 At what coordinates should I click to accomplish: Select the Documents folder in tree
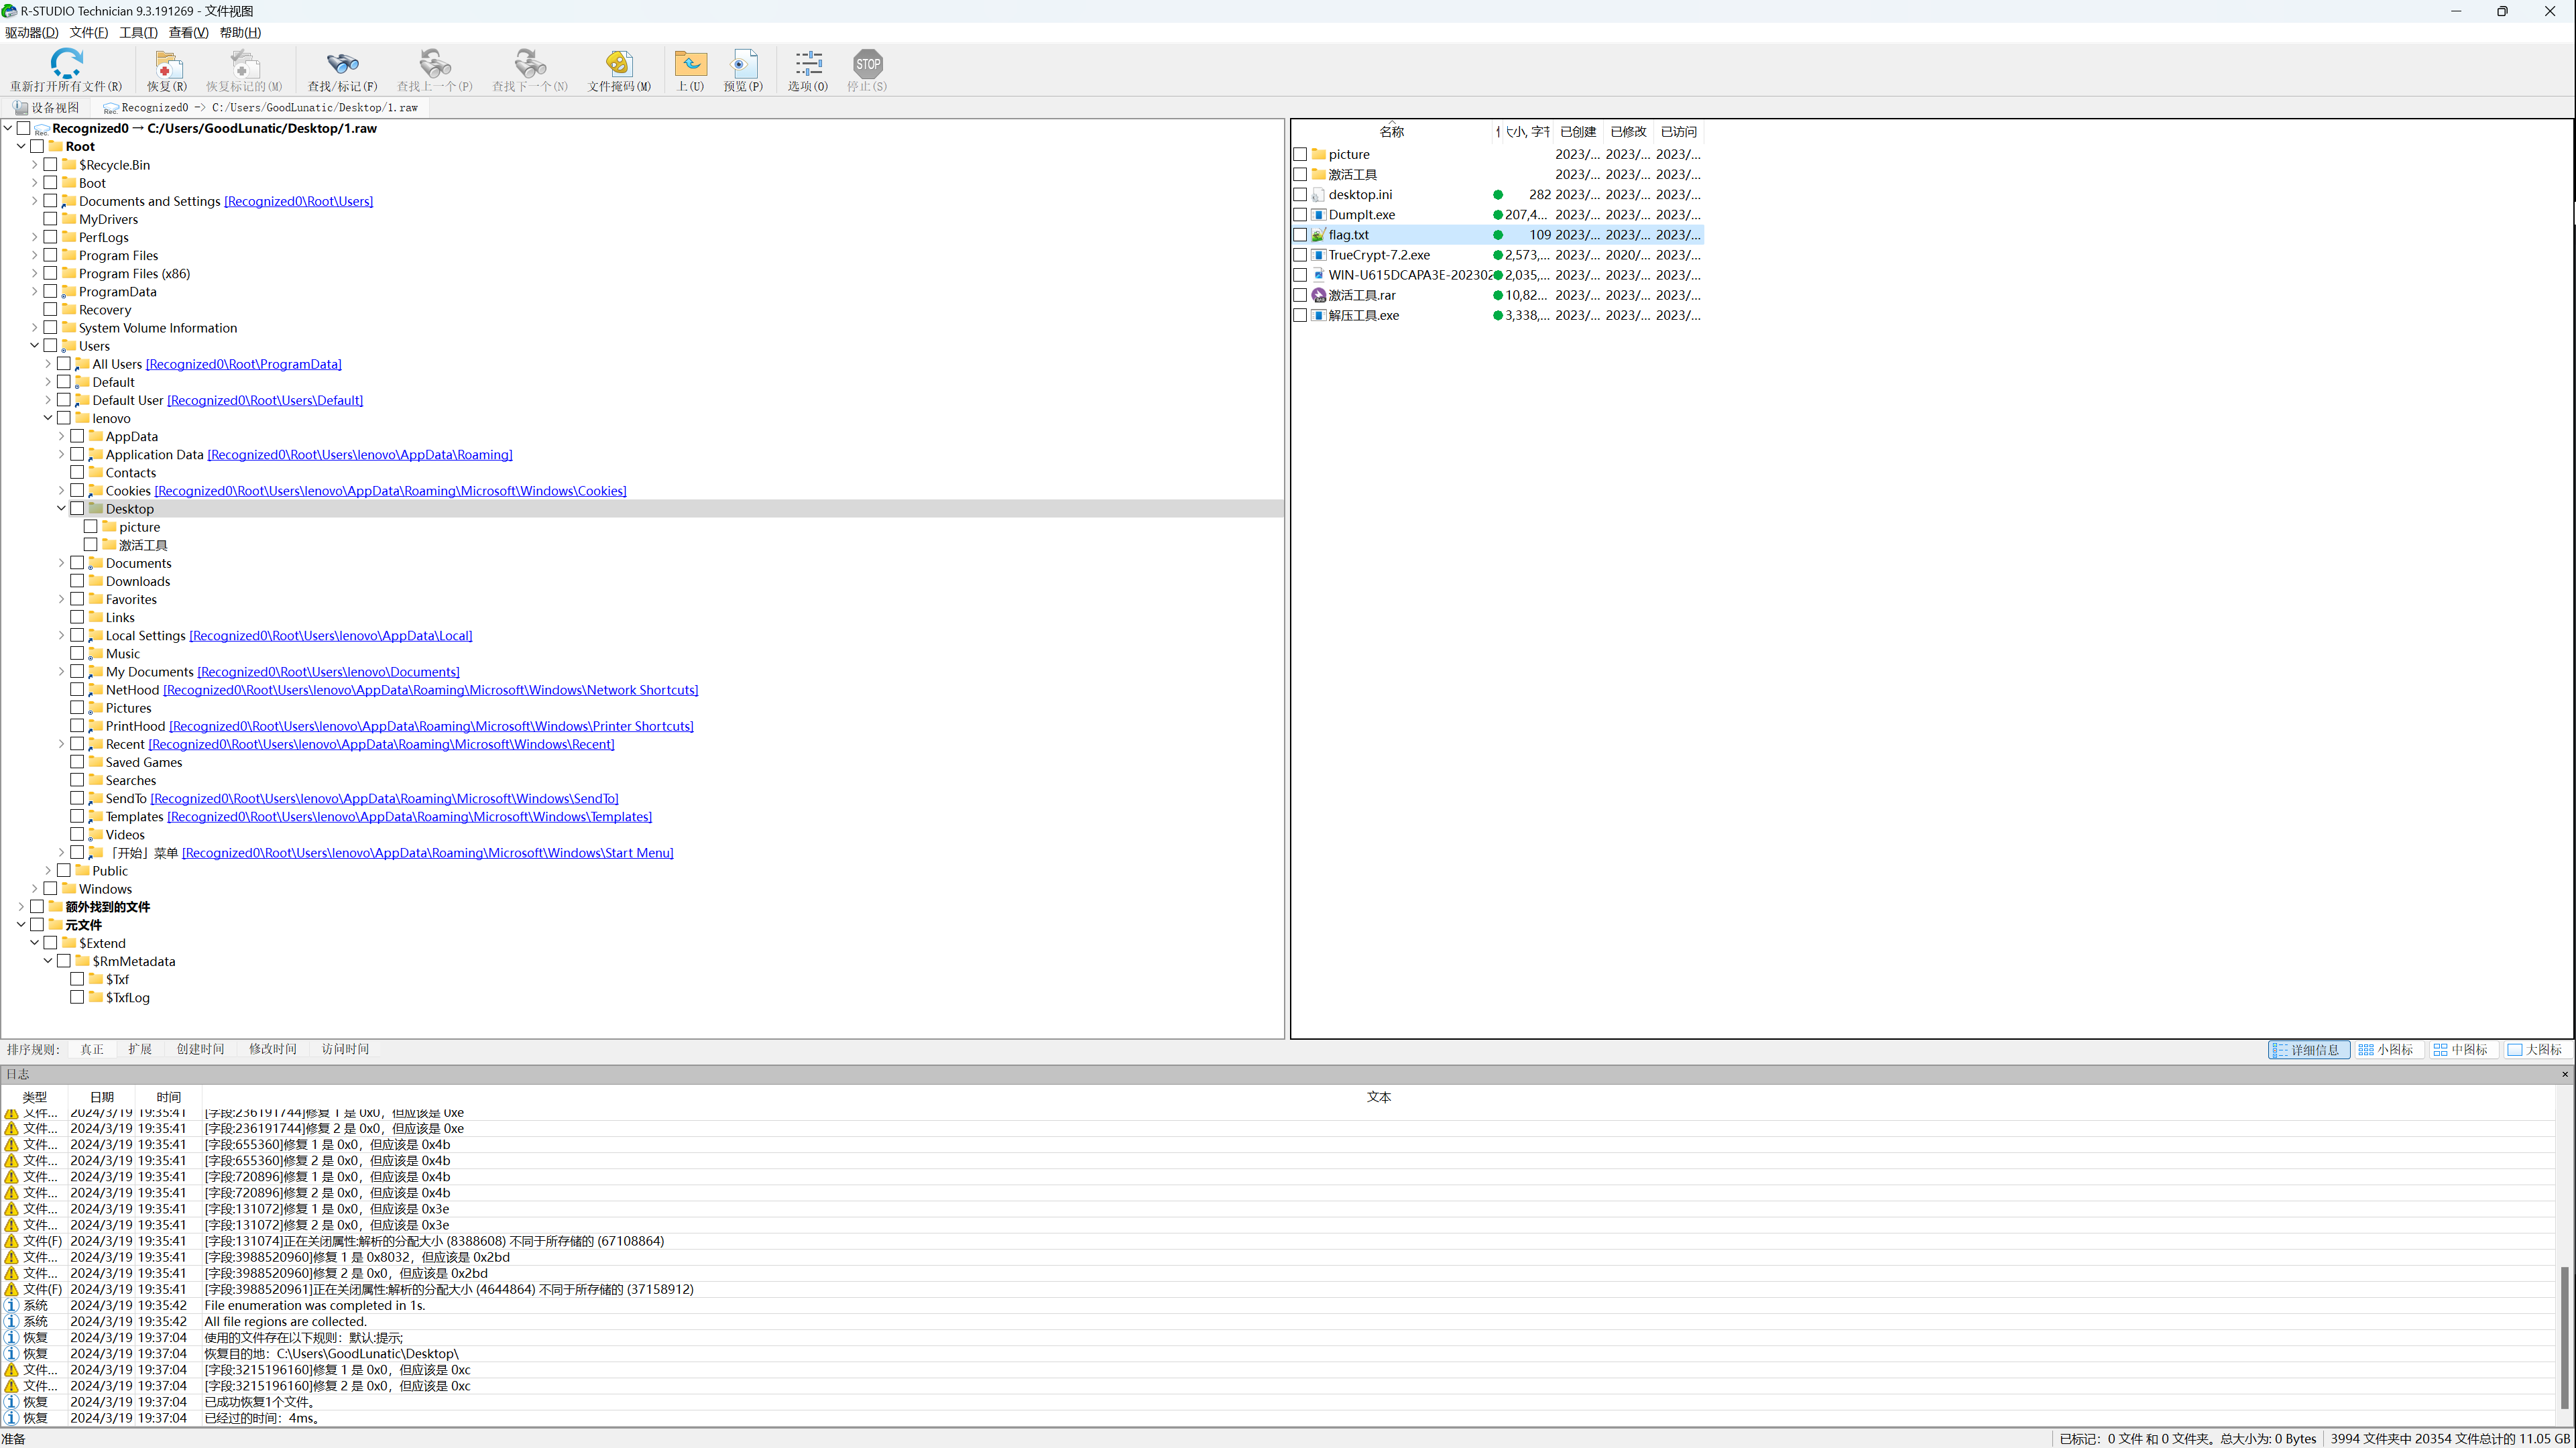(138, 563)
